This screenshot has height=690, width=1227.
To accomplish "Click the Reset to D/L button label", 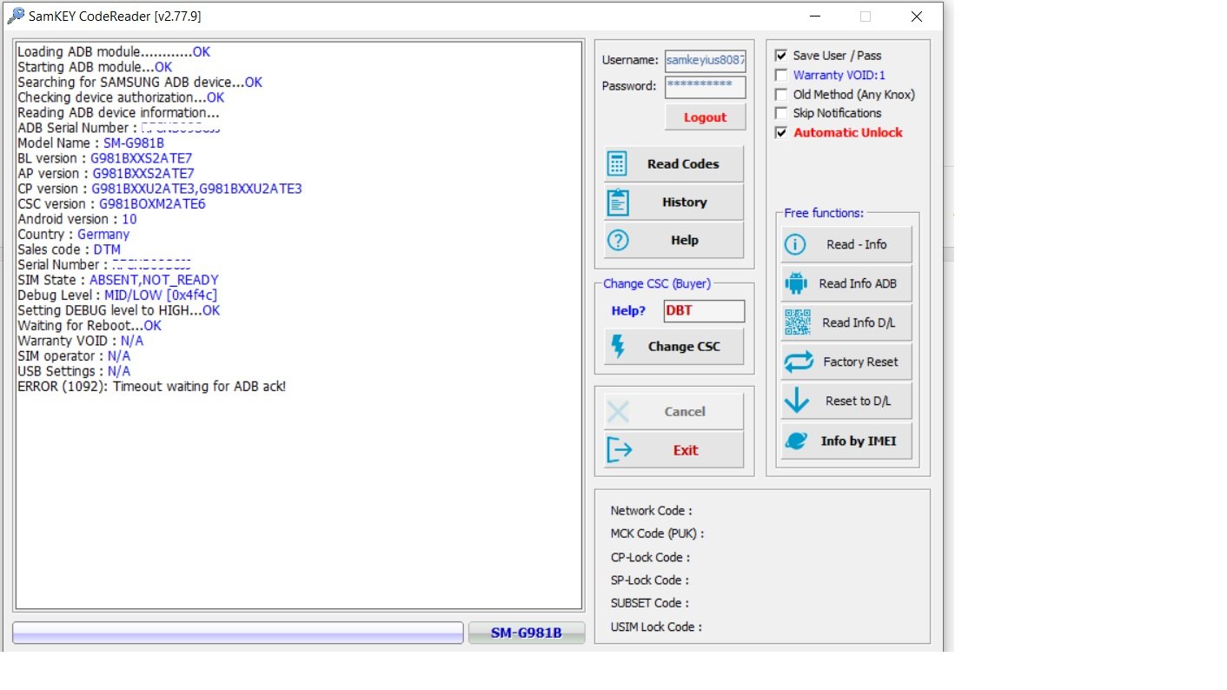I will [x=860, y=401].
